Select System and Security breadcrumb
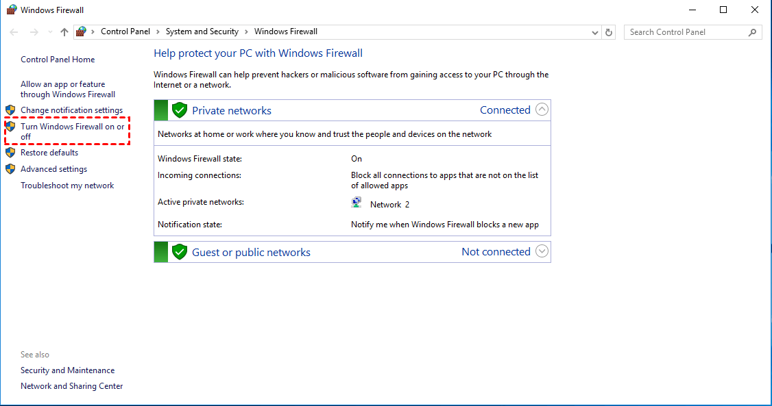The image size is (772, 406). (202, 31)
